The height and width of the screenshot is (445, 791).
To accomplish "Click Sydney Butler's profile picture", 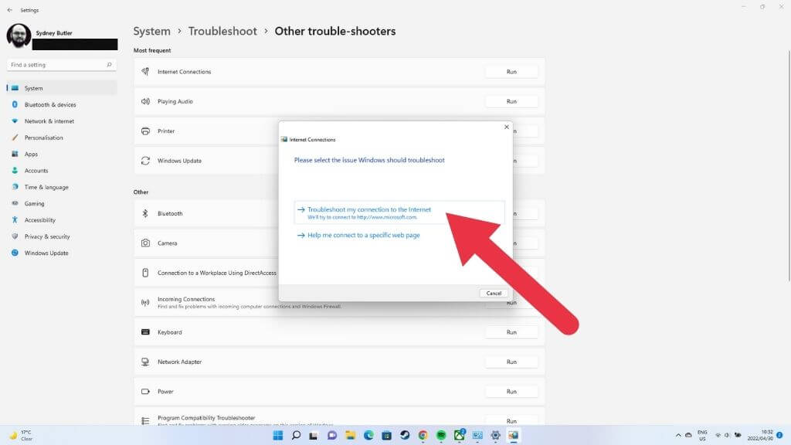I will [19, 36].
